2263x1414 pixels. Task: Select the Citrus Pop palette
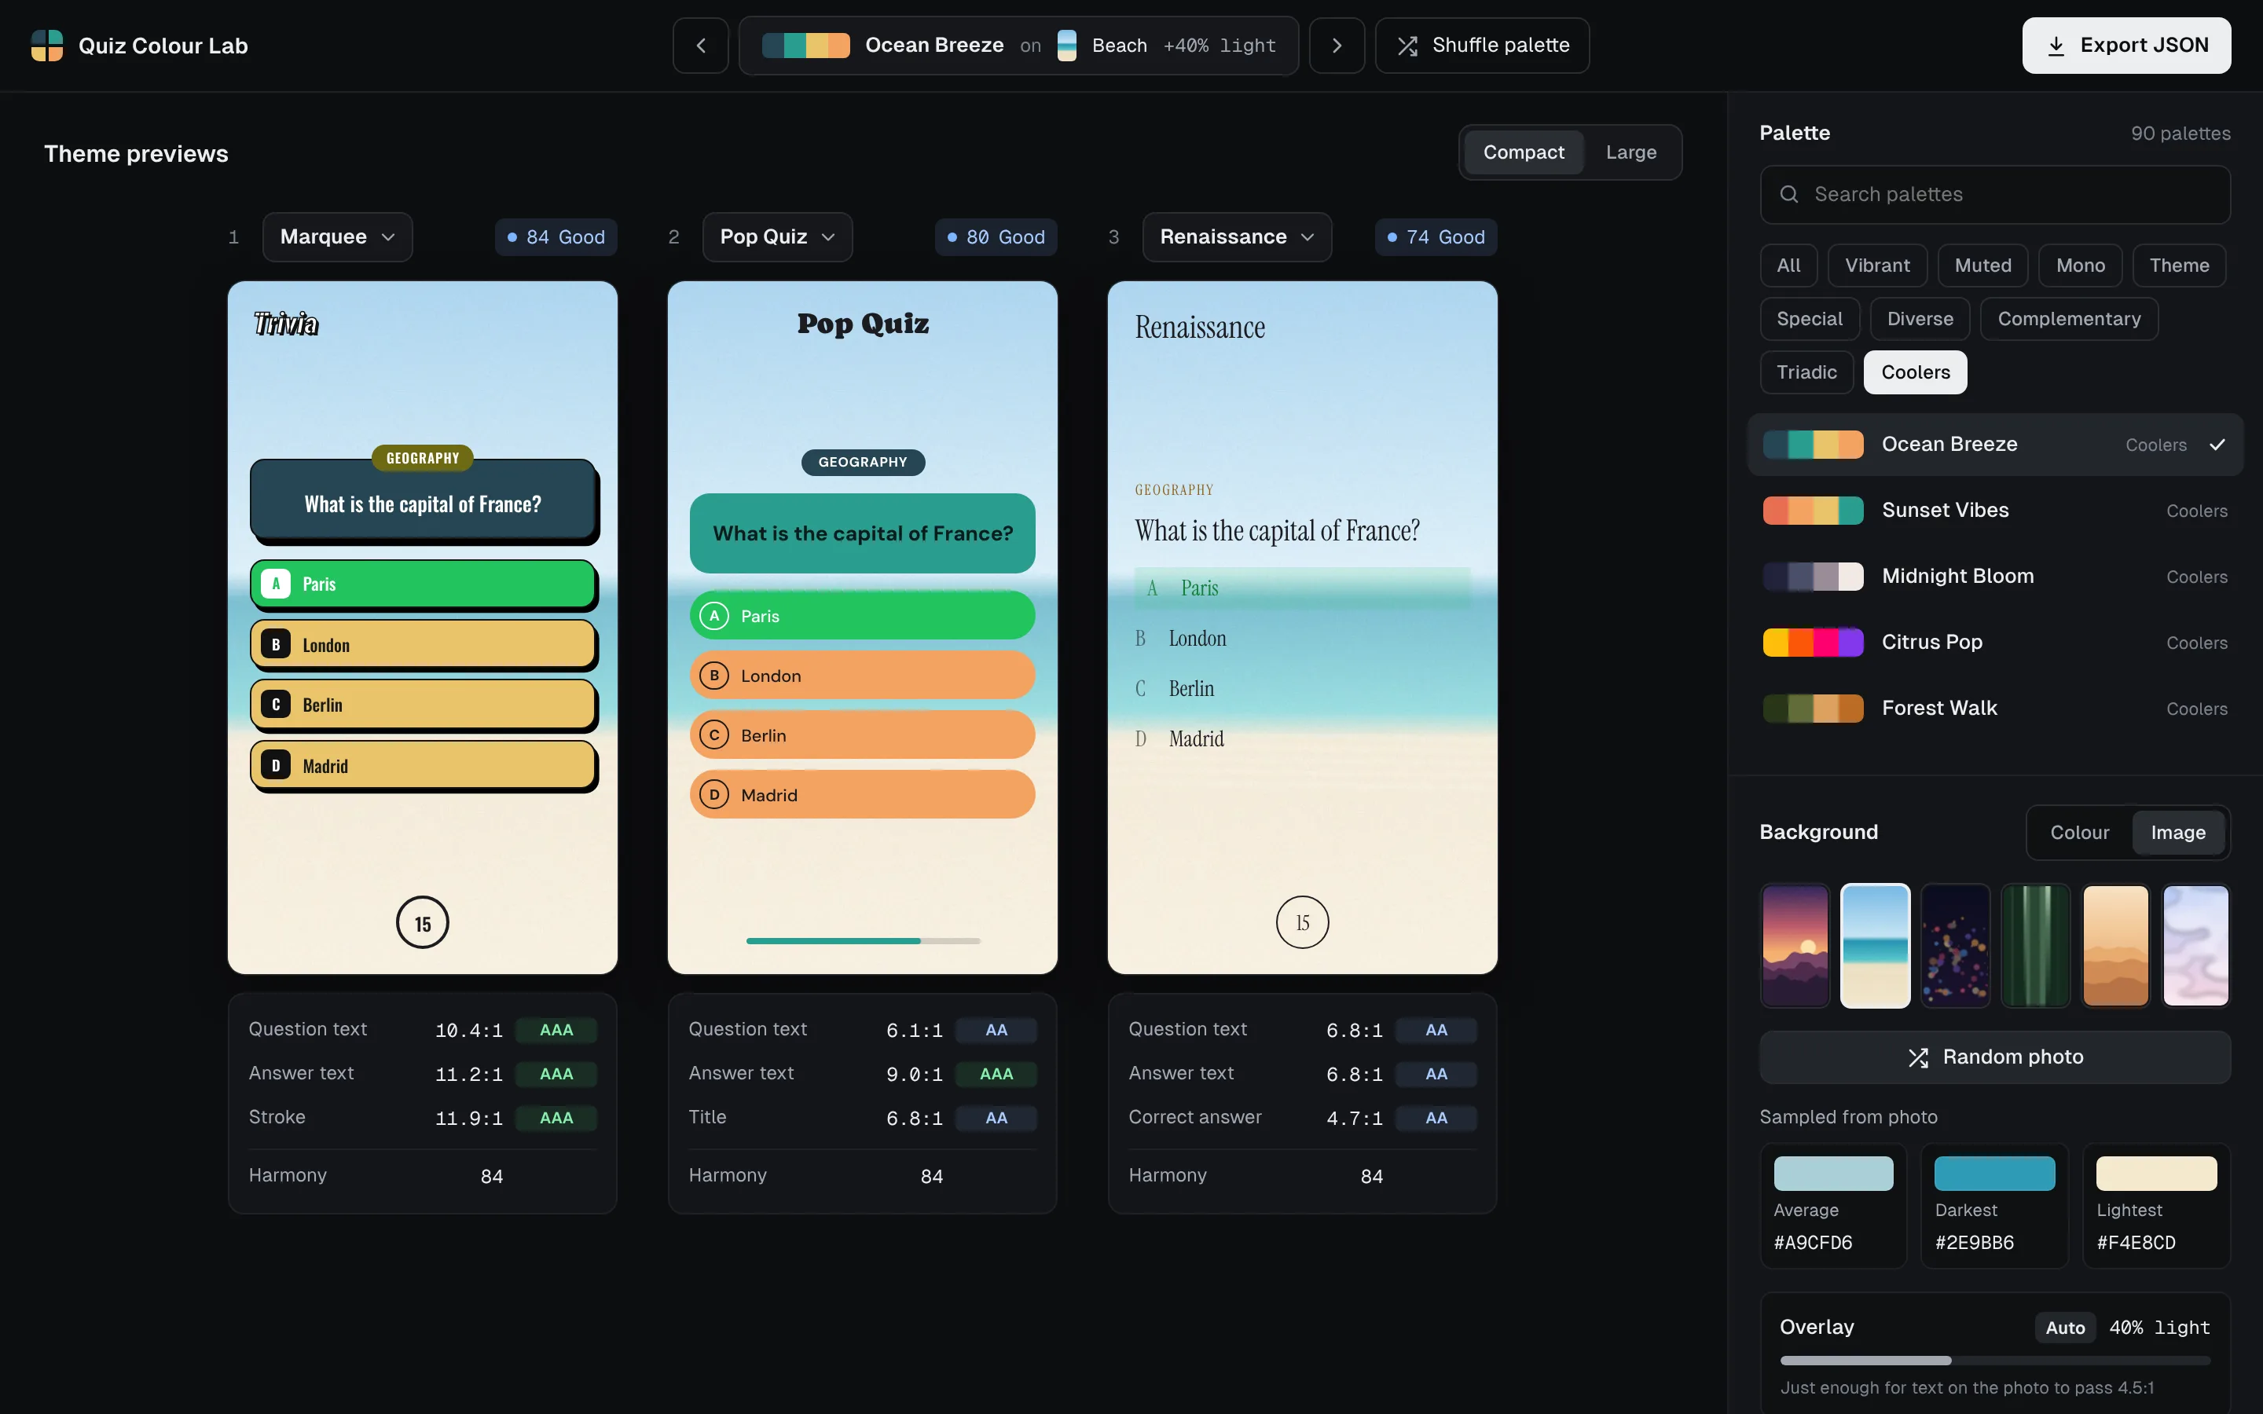coord(1994,643)
